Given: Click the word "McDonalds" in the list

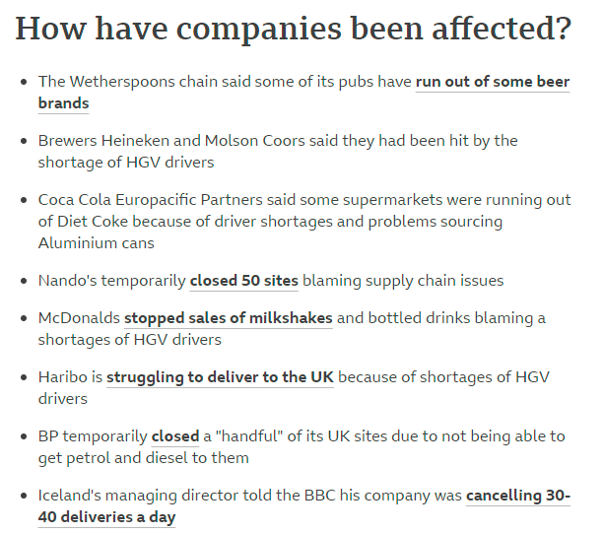Looking at the screenshot, I should click(x=79, y=318).
